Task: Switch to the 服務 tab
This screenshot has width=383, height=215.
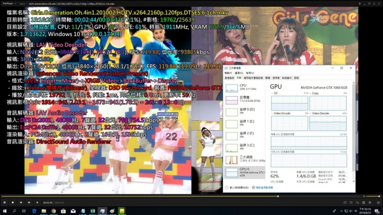Action: [x=296, y=78]
